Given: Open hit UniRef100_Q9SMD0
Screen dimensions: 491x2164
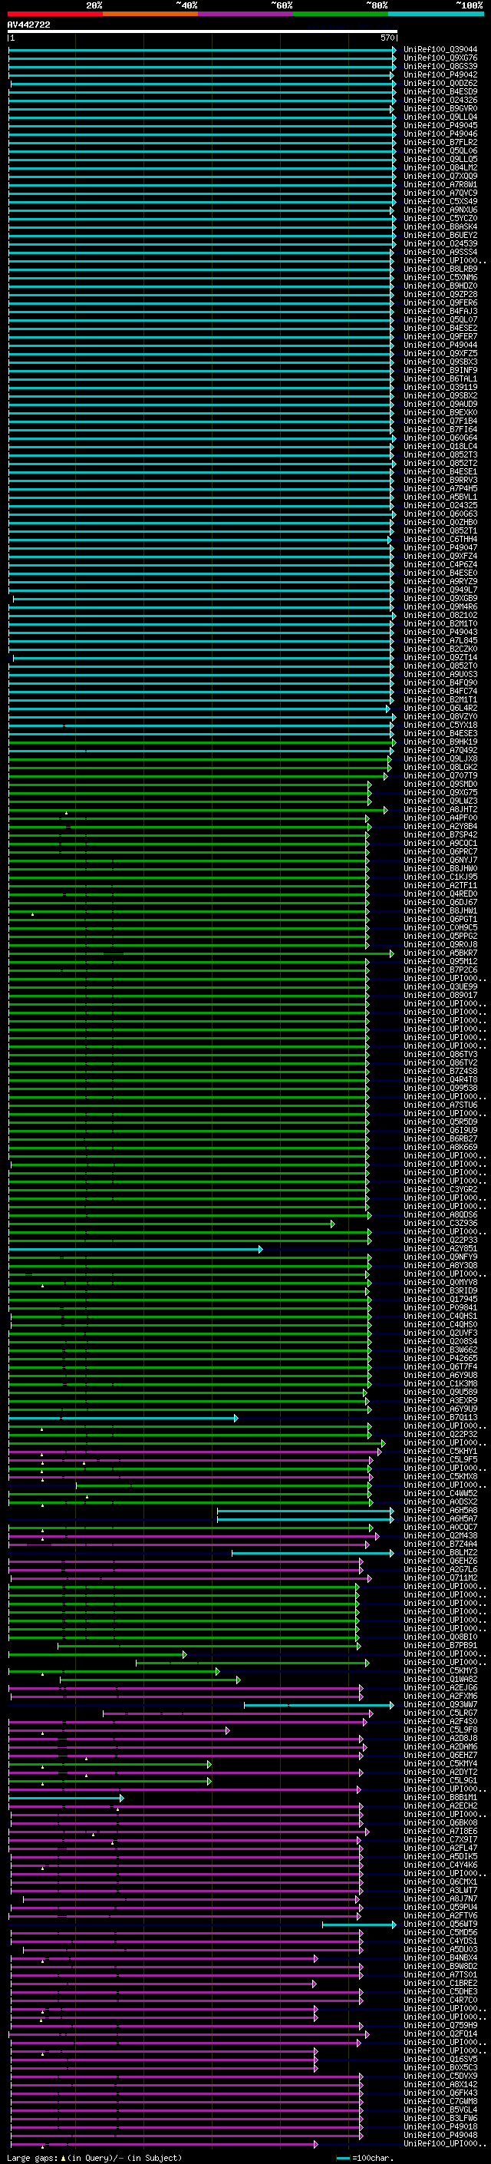Looking at the screenshot, I should point(440,784).
